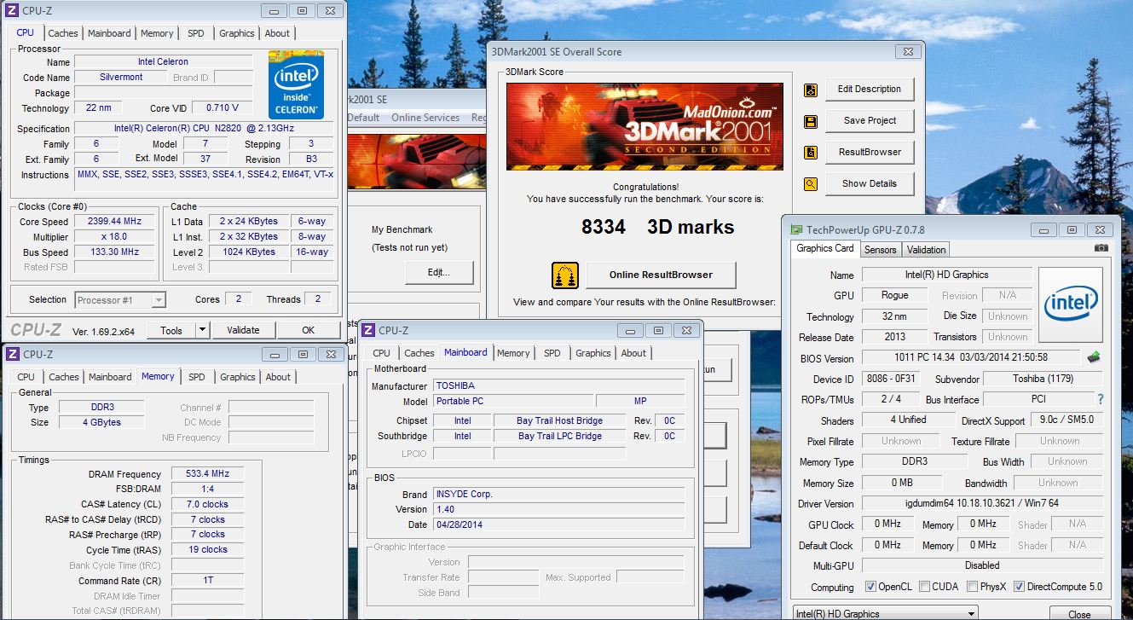This screenshot has width=1133, height=620.
Task: Click the title bar icon of the CPU-Z memory timings window
Action: point(13,354)
